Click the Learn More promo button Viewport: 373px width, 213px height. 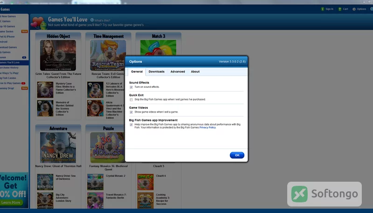[11, 202]
